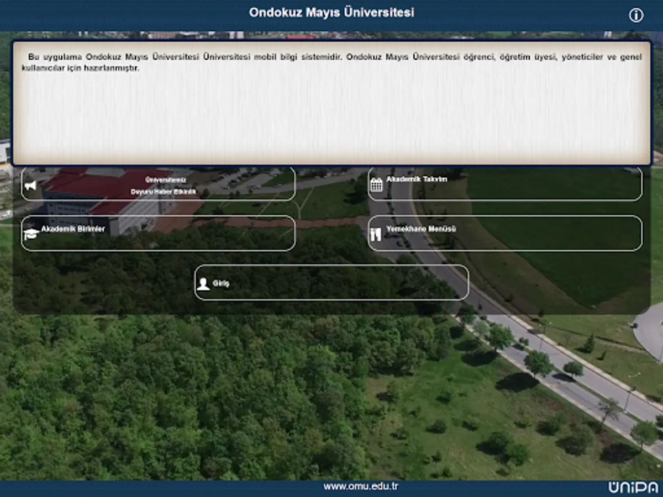Click the megaphone announcements icon

(x=31, y=186)
